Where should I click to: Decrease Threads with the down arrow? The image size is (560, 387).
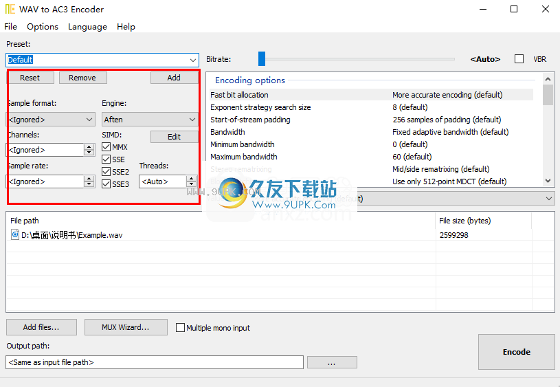tap(192, 184)
